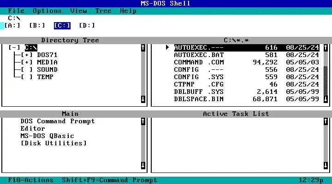Open the View menu
Screen dimensions: 332x184
(x=78, y=11)
